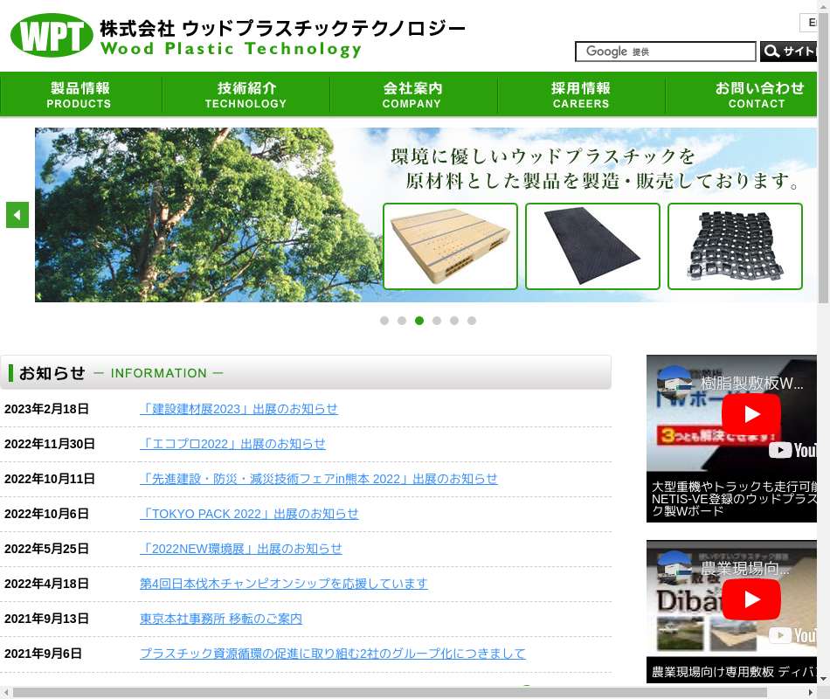Open the エコプロ2022 exhibition notice link
The height and width of the screenshot is (699, 830).
tap(232, 444)
